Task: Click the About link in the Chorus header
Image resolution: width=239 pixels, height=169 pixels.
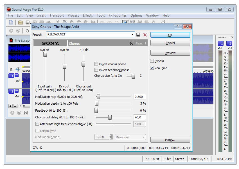Action: 139,44
